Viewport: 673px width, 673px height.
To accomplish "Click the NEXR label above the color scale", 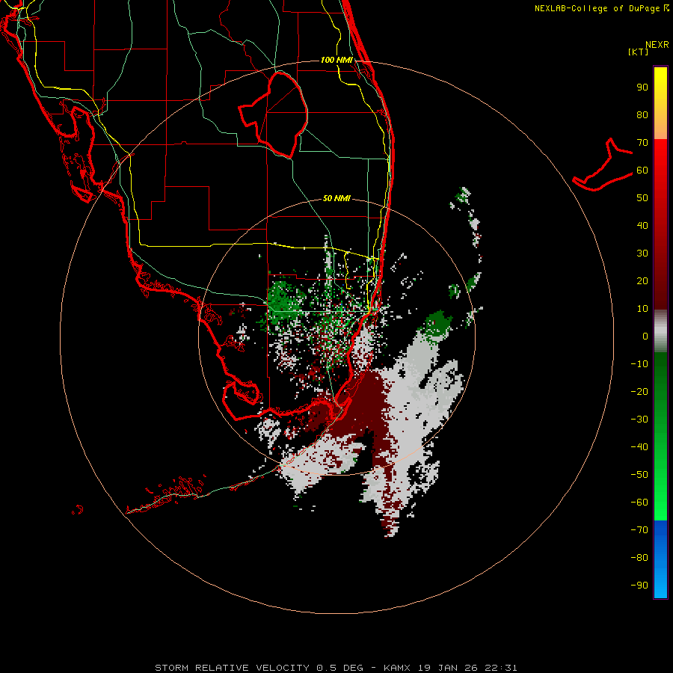I will [657, 45].
